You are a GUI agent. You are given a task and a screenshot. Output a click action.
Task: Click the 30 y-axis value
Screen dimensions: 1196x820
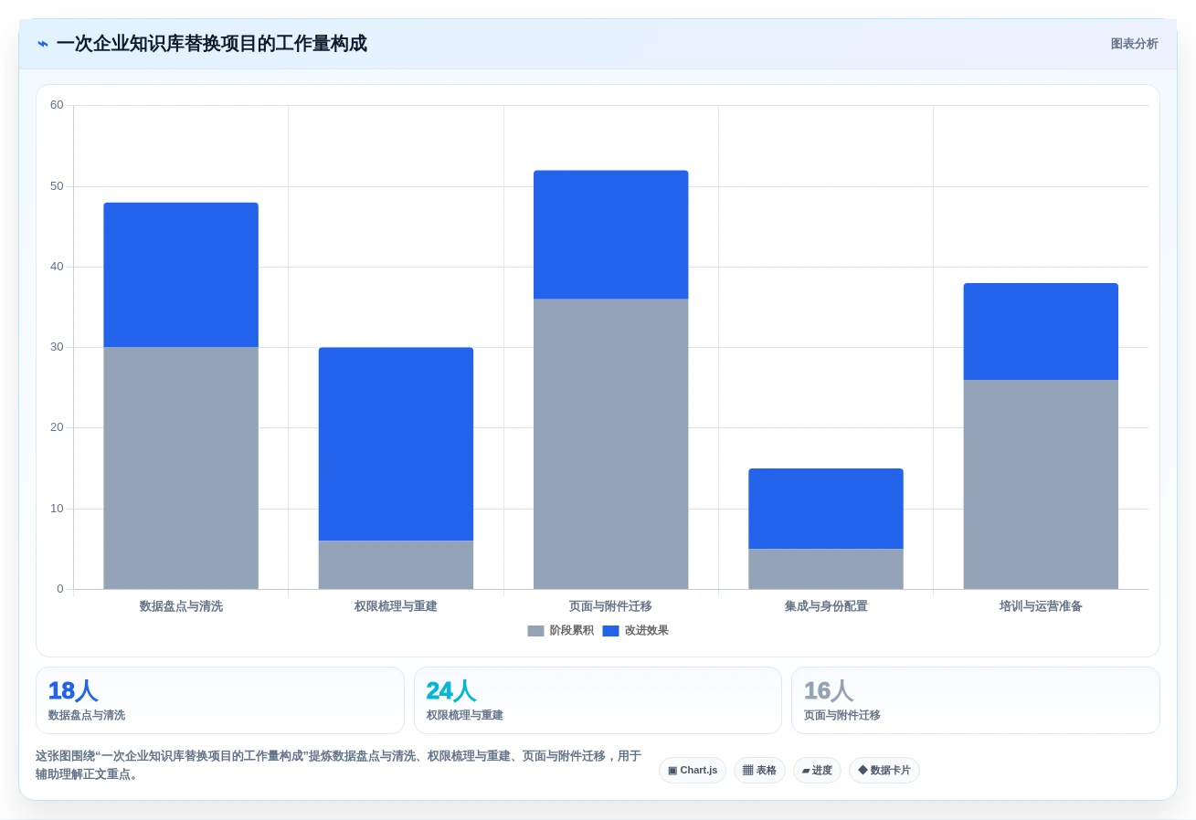pos(57,347)
